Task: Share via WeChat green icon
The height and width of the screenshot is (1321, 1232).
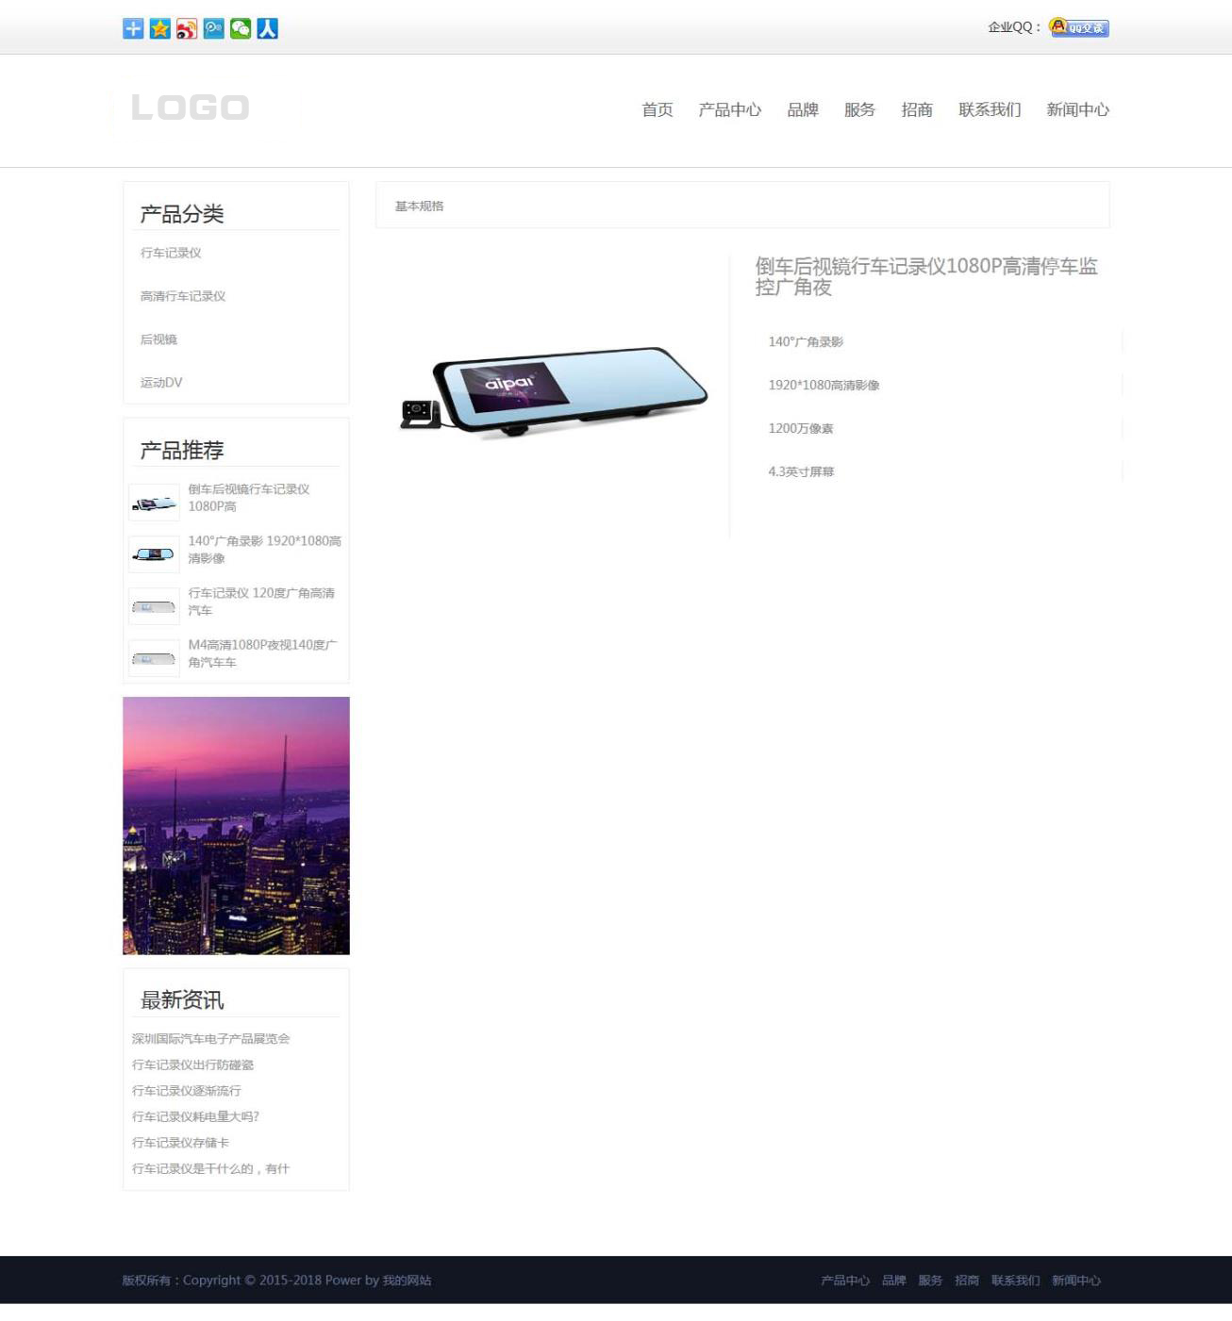Action: tap(241, 28)
